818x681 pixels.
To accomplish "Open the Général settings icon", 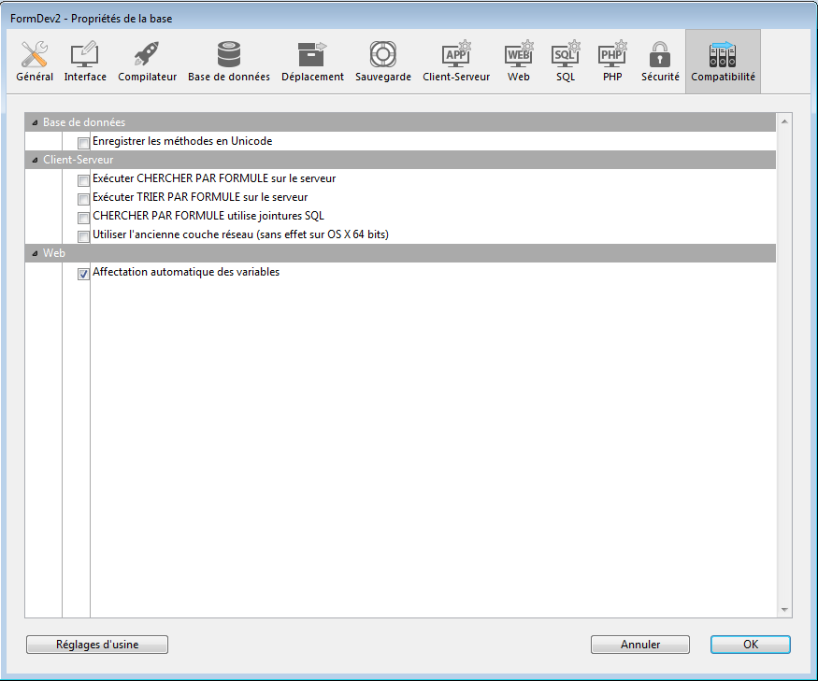I will pyautogui.click(x=35, y=54).
